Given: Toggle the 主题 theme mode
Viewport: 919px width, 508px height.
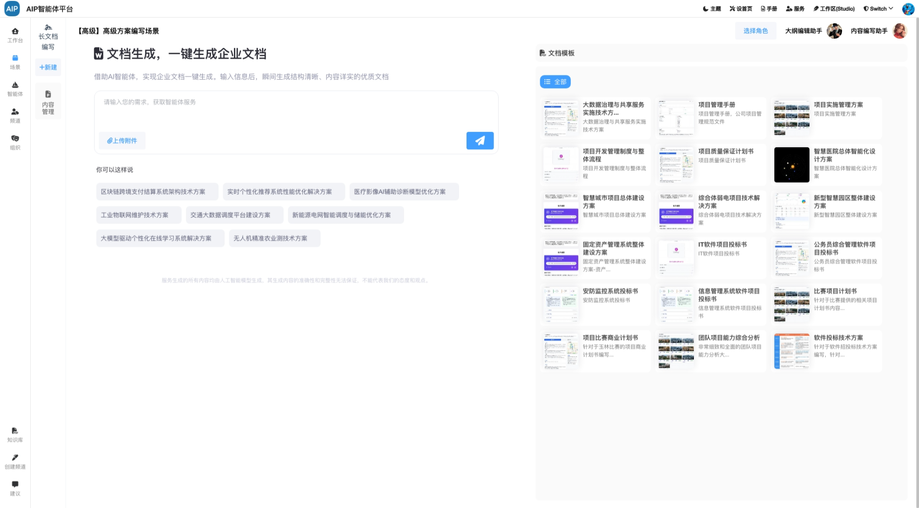Looking at the screenshot, I should [712, 8].
